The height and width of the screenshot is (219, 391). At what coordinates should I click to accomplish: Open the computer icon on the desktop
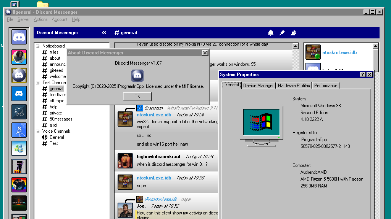point(15,4)
